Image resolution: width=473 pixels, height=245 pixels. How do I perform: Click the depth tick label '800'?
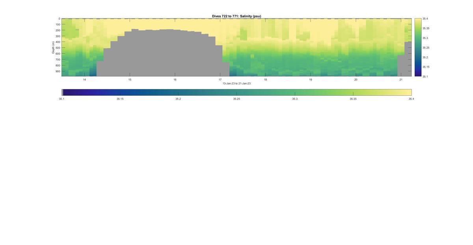click(58, 65)
